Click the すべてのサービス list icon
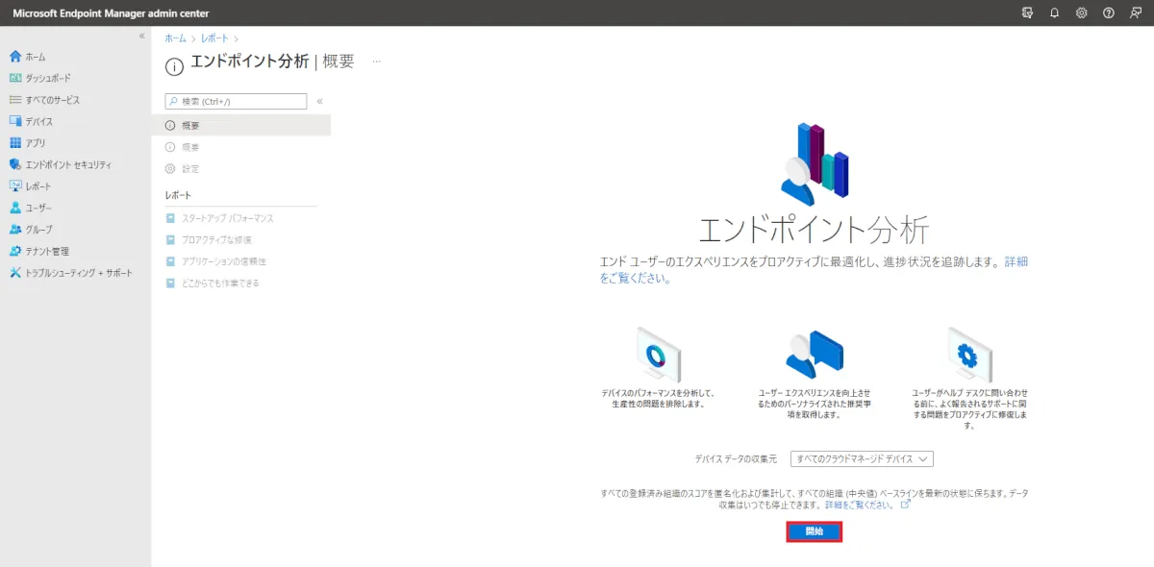Viewport: 1154px width, 567px height. click(x=15, y=100)
